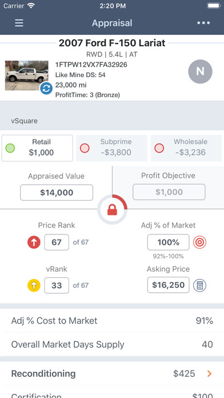Image resolution: width=224 pixels, height=398 pixels.
Task: Open the three-dots more options menu
Action: pos(203,23)
